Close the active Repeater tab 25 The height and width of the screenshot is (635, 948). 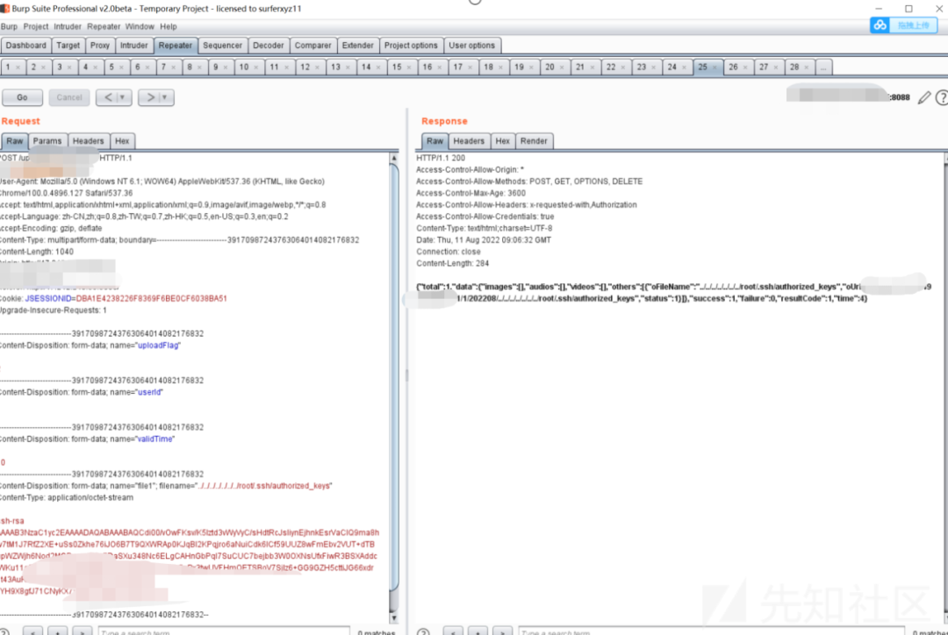(x=715, y=68)
